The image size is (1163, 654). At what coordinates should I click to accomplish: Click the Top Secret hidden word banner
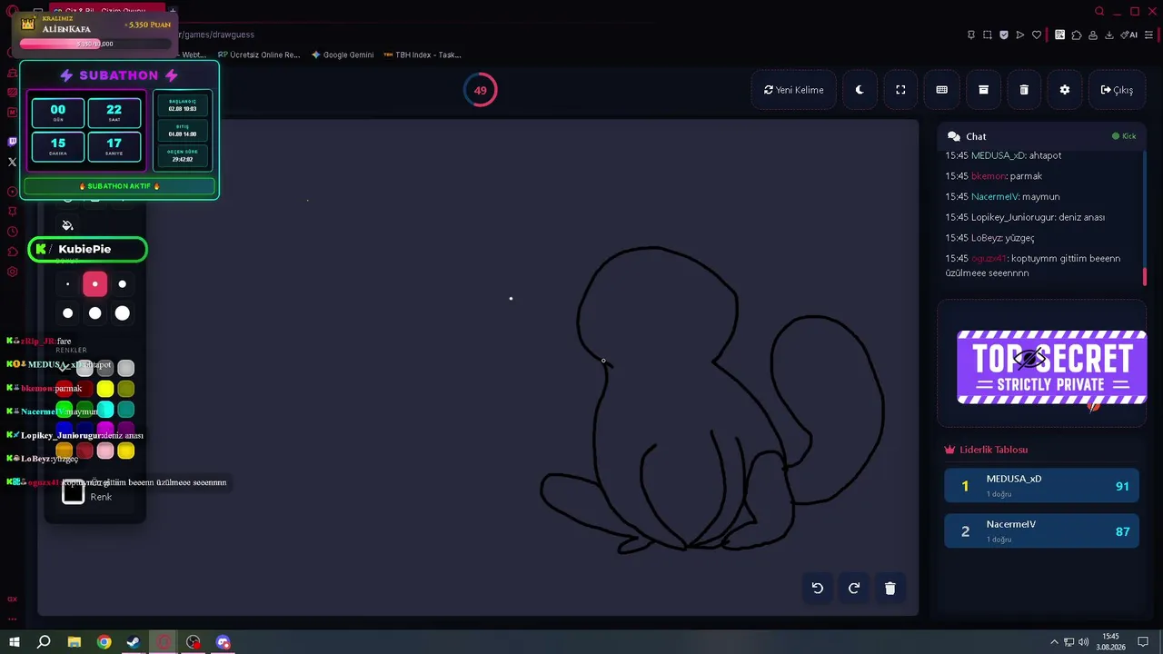[x=1051, y=367]
